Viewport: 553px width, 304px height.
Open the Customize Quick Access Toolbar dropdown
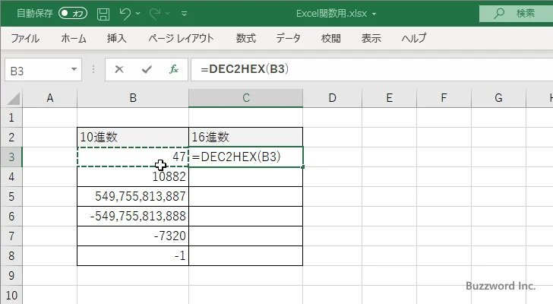tap(184, 14)
